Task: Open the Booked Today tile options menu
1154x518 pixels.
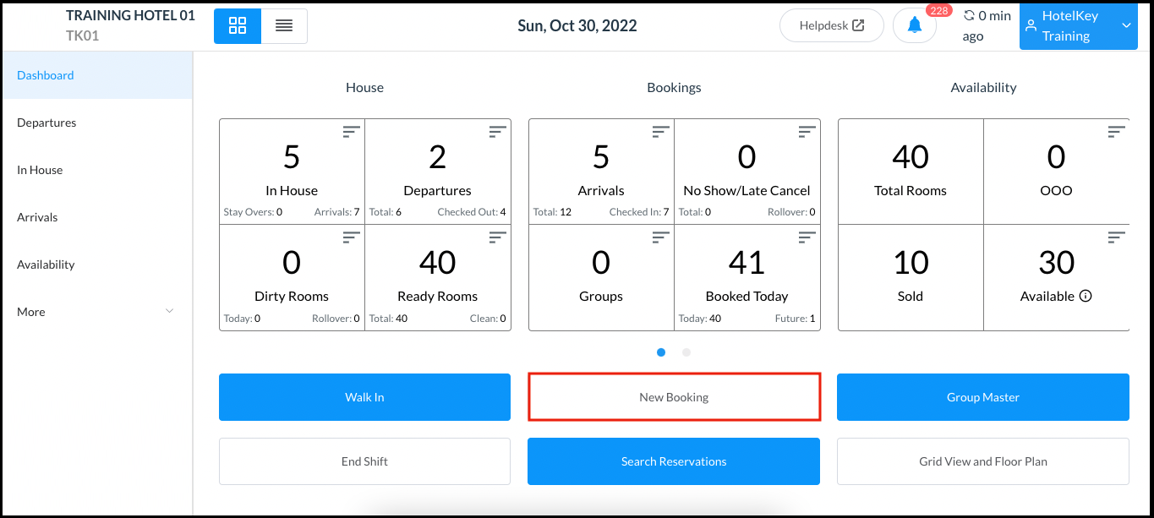Action: (806, 237)
